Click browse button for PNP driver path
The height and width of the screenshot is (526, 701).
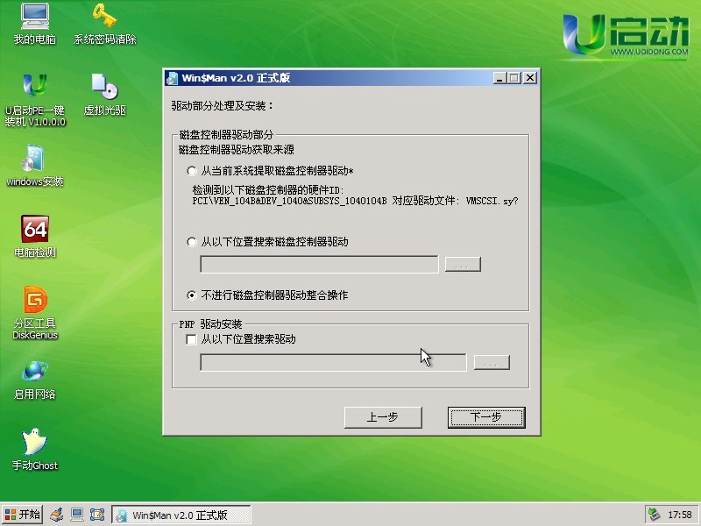point(492,363)
